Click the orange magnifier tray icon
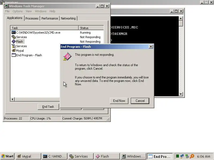This screenshot has width=214, height=160. click(192, 156)
